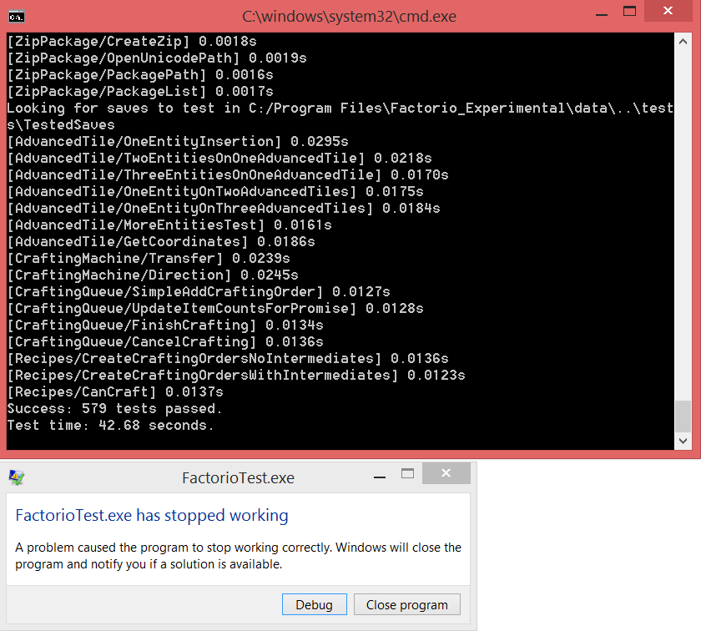The height and width of the screenshot is (631, 701).
Task: Click the [CraftingMachine/Transfer] 0.0239s line
Action: point(149,258)
